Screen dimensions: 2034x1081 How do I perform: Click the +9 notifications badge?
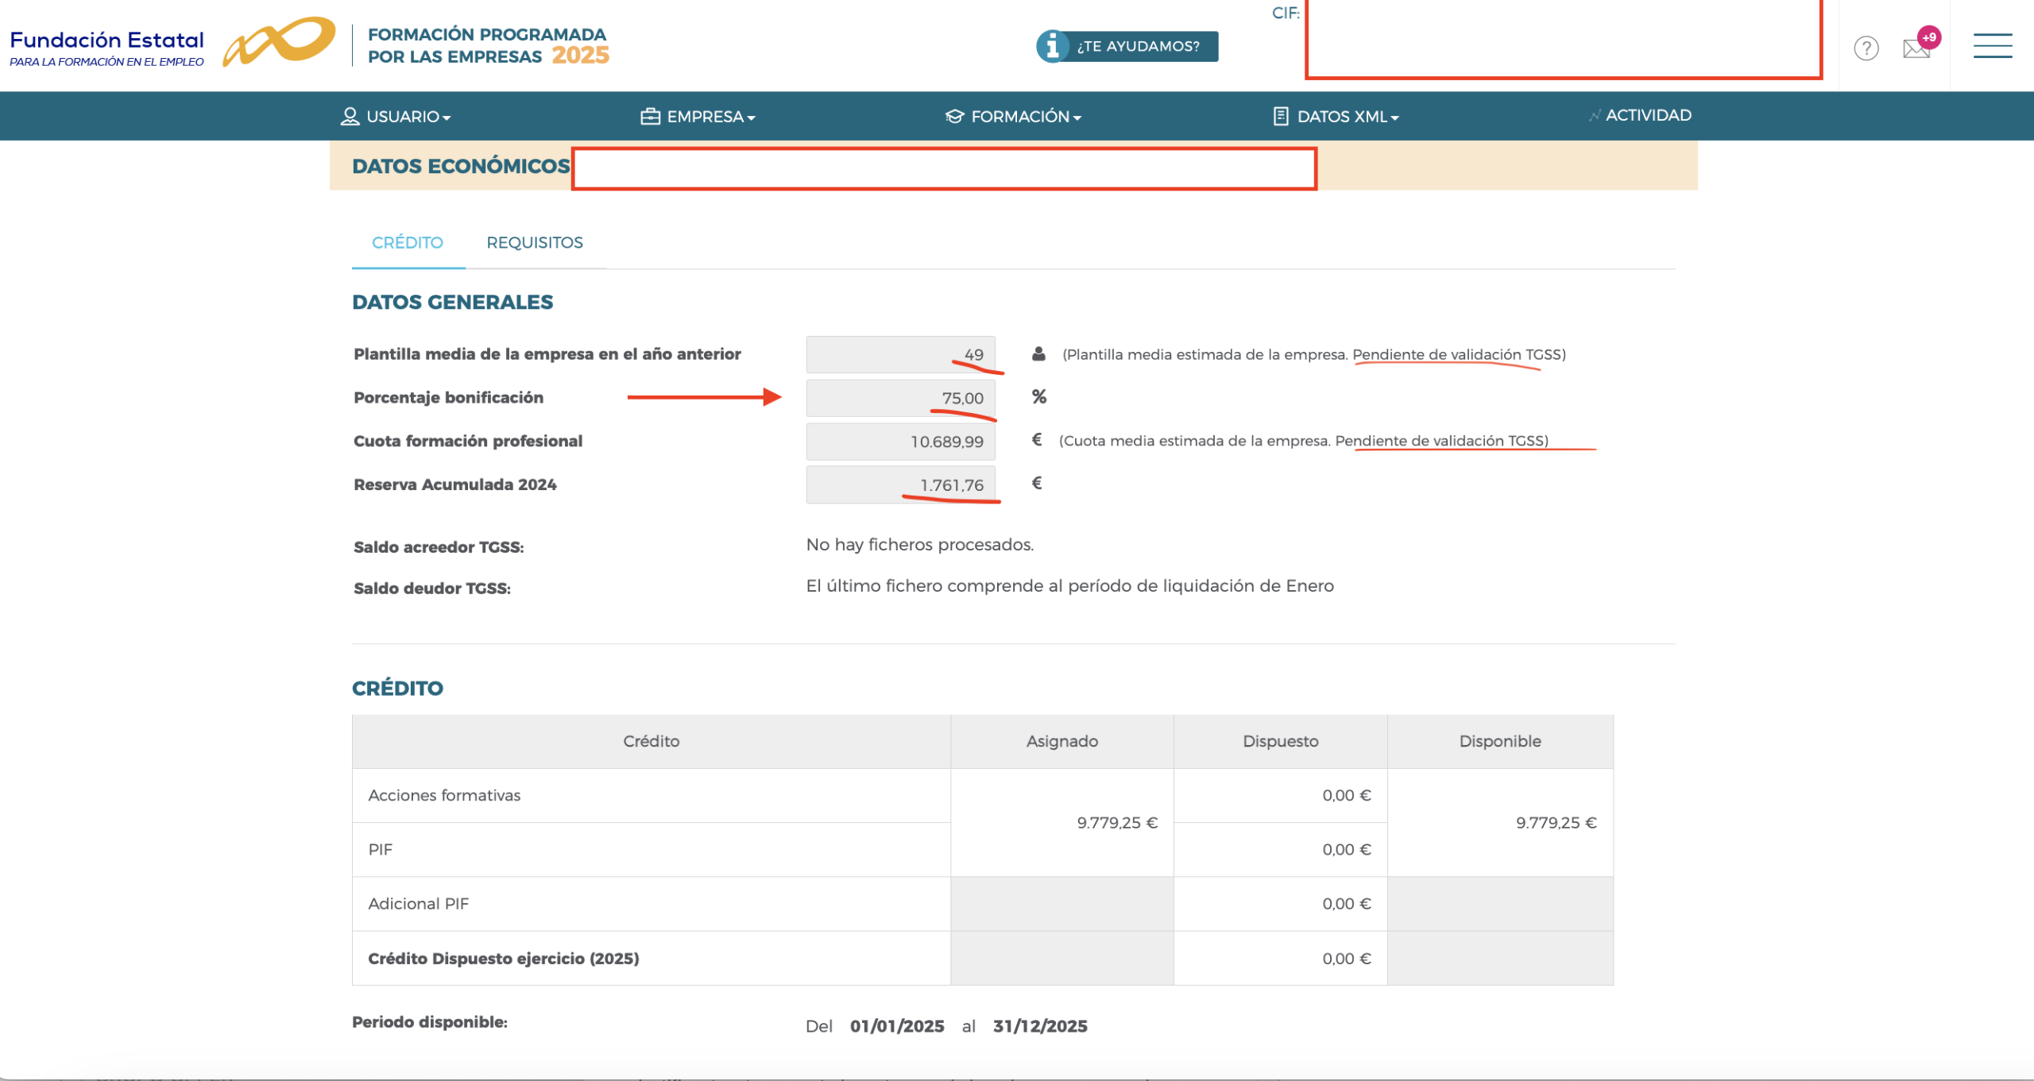1929,37
